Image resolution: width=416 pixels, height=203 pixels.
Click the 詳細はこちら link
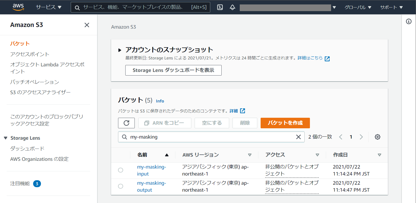coord(310,58)
